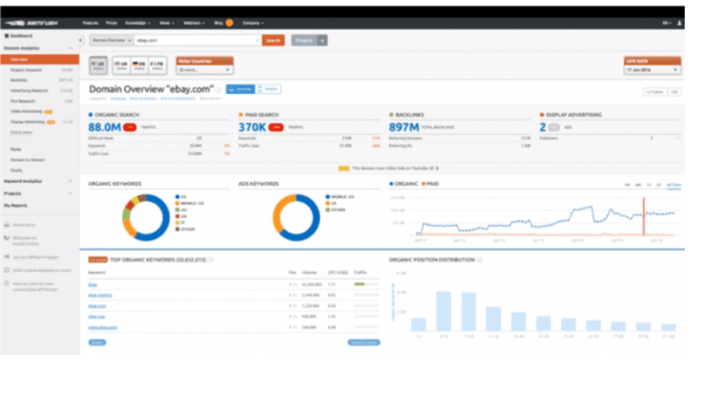Click the TUTORIAL button
Image resolution: width=707 pixels, height=402 pixels.
(x=654, y=92)
